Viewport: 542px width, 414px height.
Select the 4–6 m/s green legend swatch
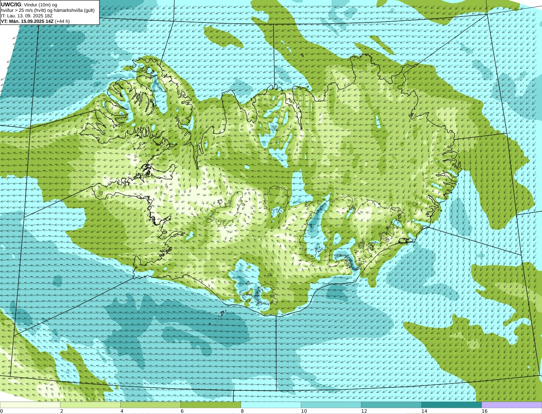(150, 405)
